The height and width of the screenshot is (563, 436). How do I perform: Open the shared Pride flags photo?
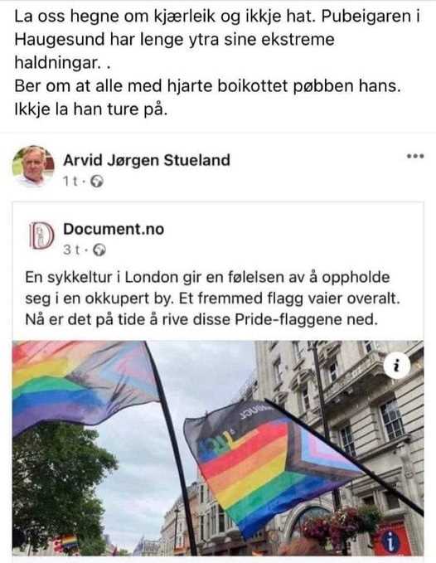click(218, 448)
